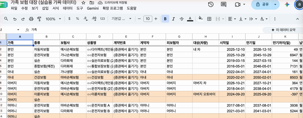Screen dimensions: 303x118
Task: Toggle bold formatting
Action: tap(165, 19)
